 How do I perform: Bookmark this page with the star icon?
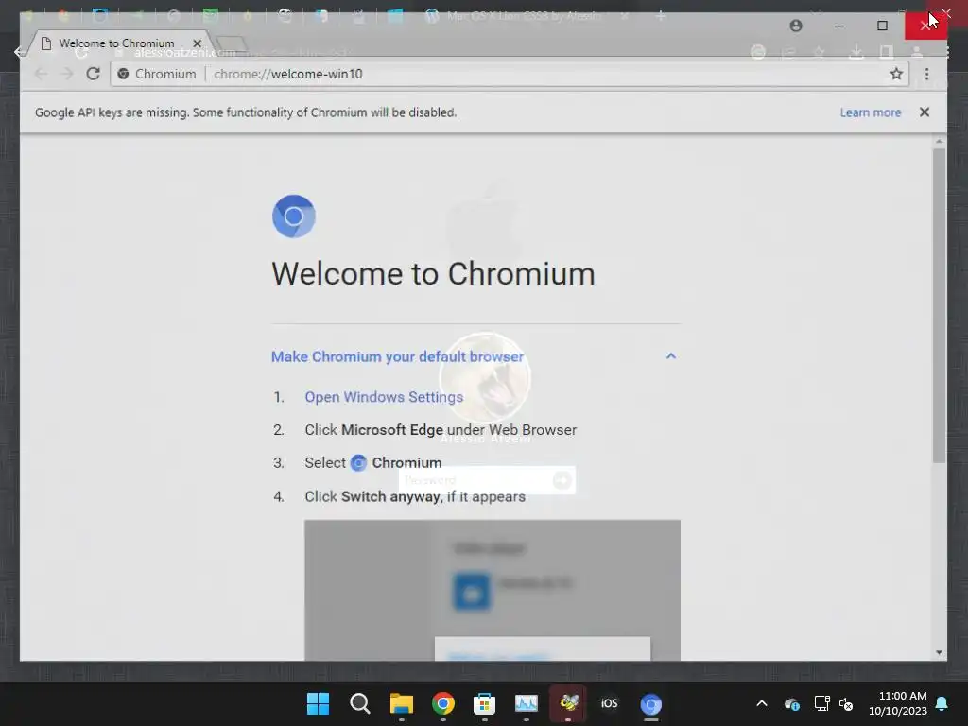(x=896, y=74)
